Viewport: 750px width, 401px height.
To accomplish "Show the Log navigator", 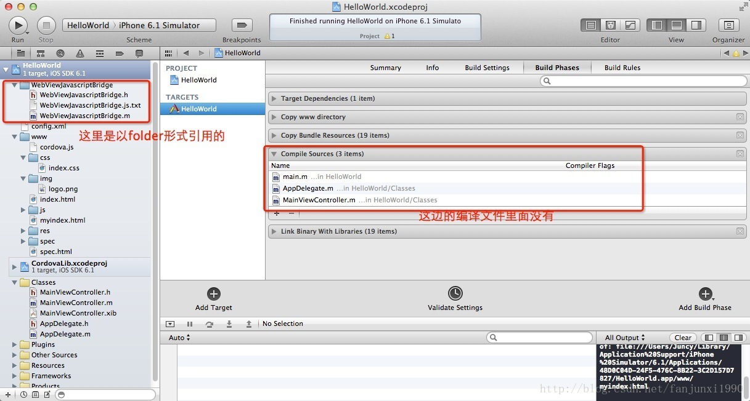I will 139,54.
